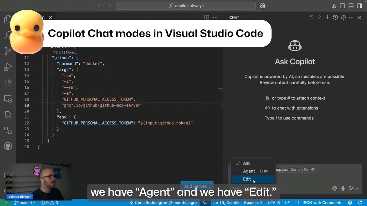Click the copilot-airways command center search box
Viewport: 367px width, 206px height.
click(x=186, y=5)
